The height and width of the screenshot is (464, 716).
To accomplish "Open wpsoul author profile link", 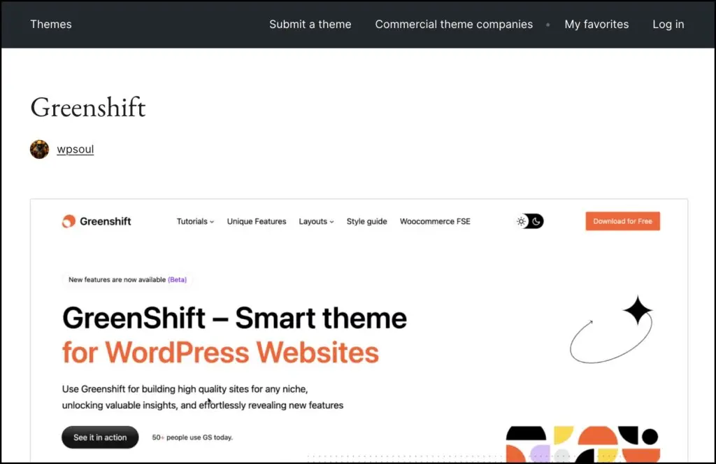I will [x=76, y=150].
